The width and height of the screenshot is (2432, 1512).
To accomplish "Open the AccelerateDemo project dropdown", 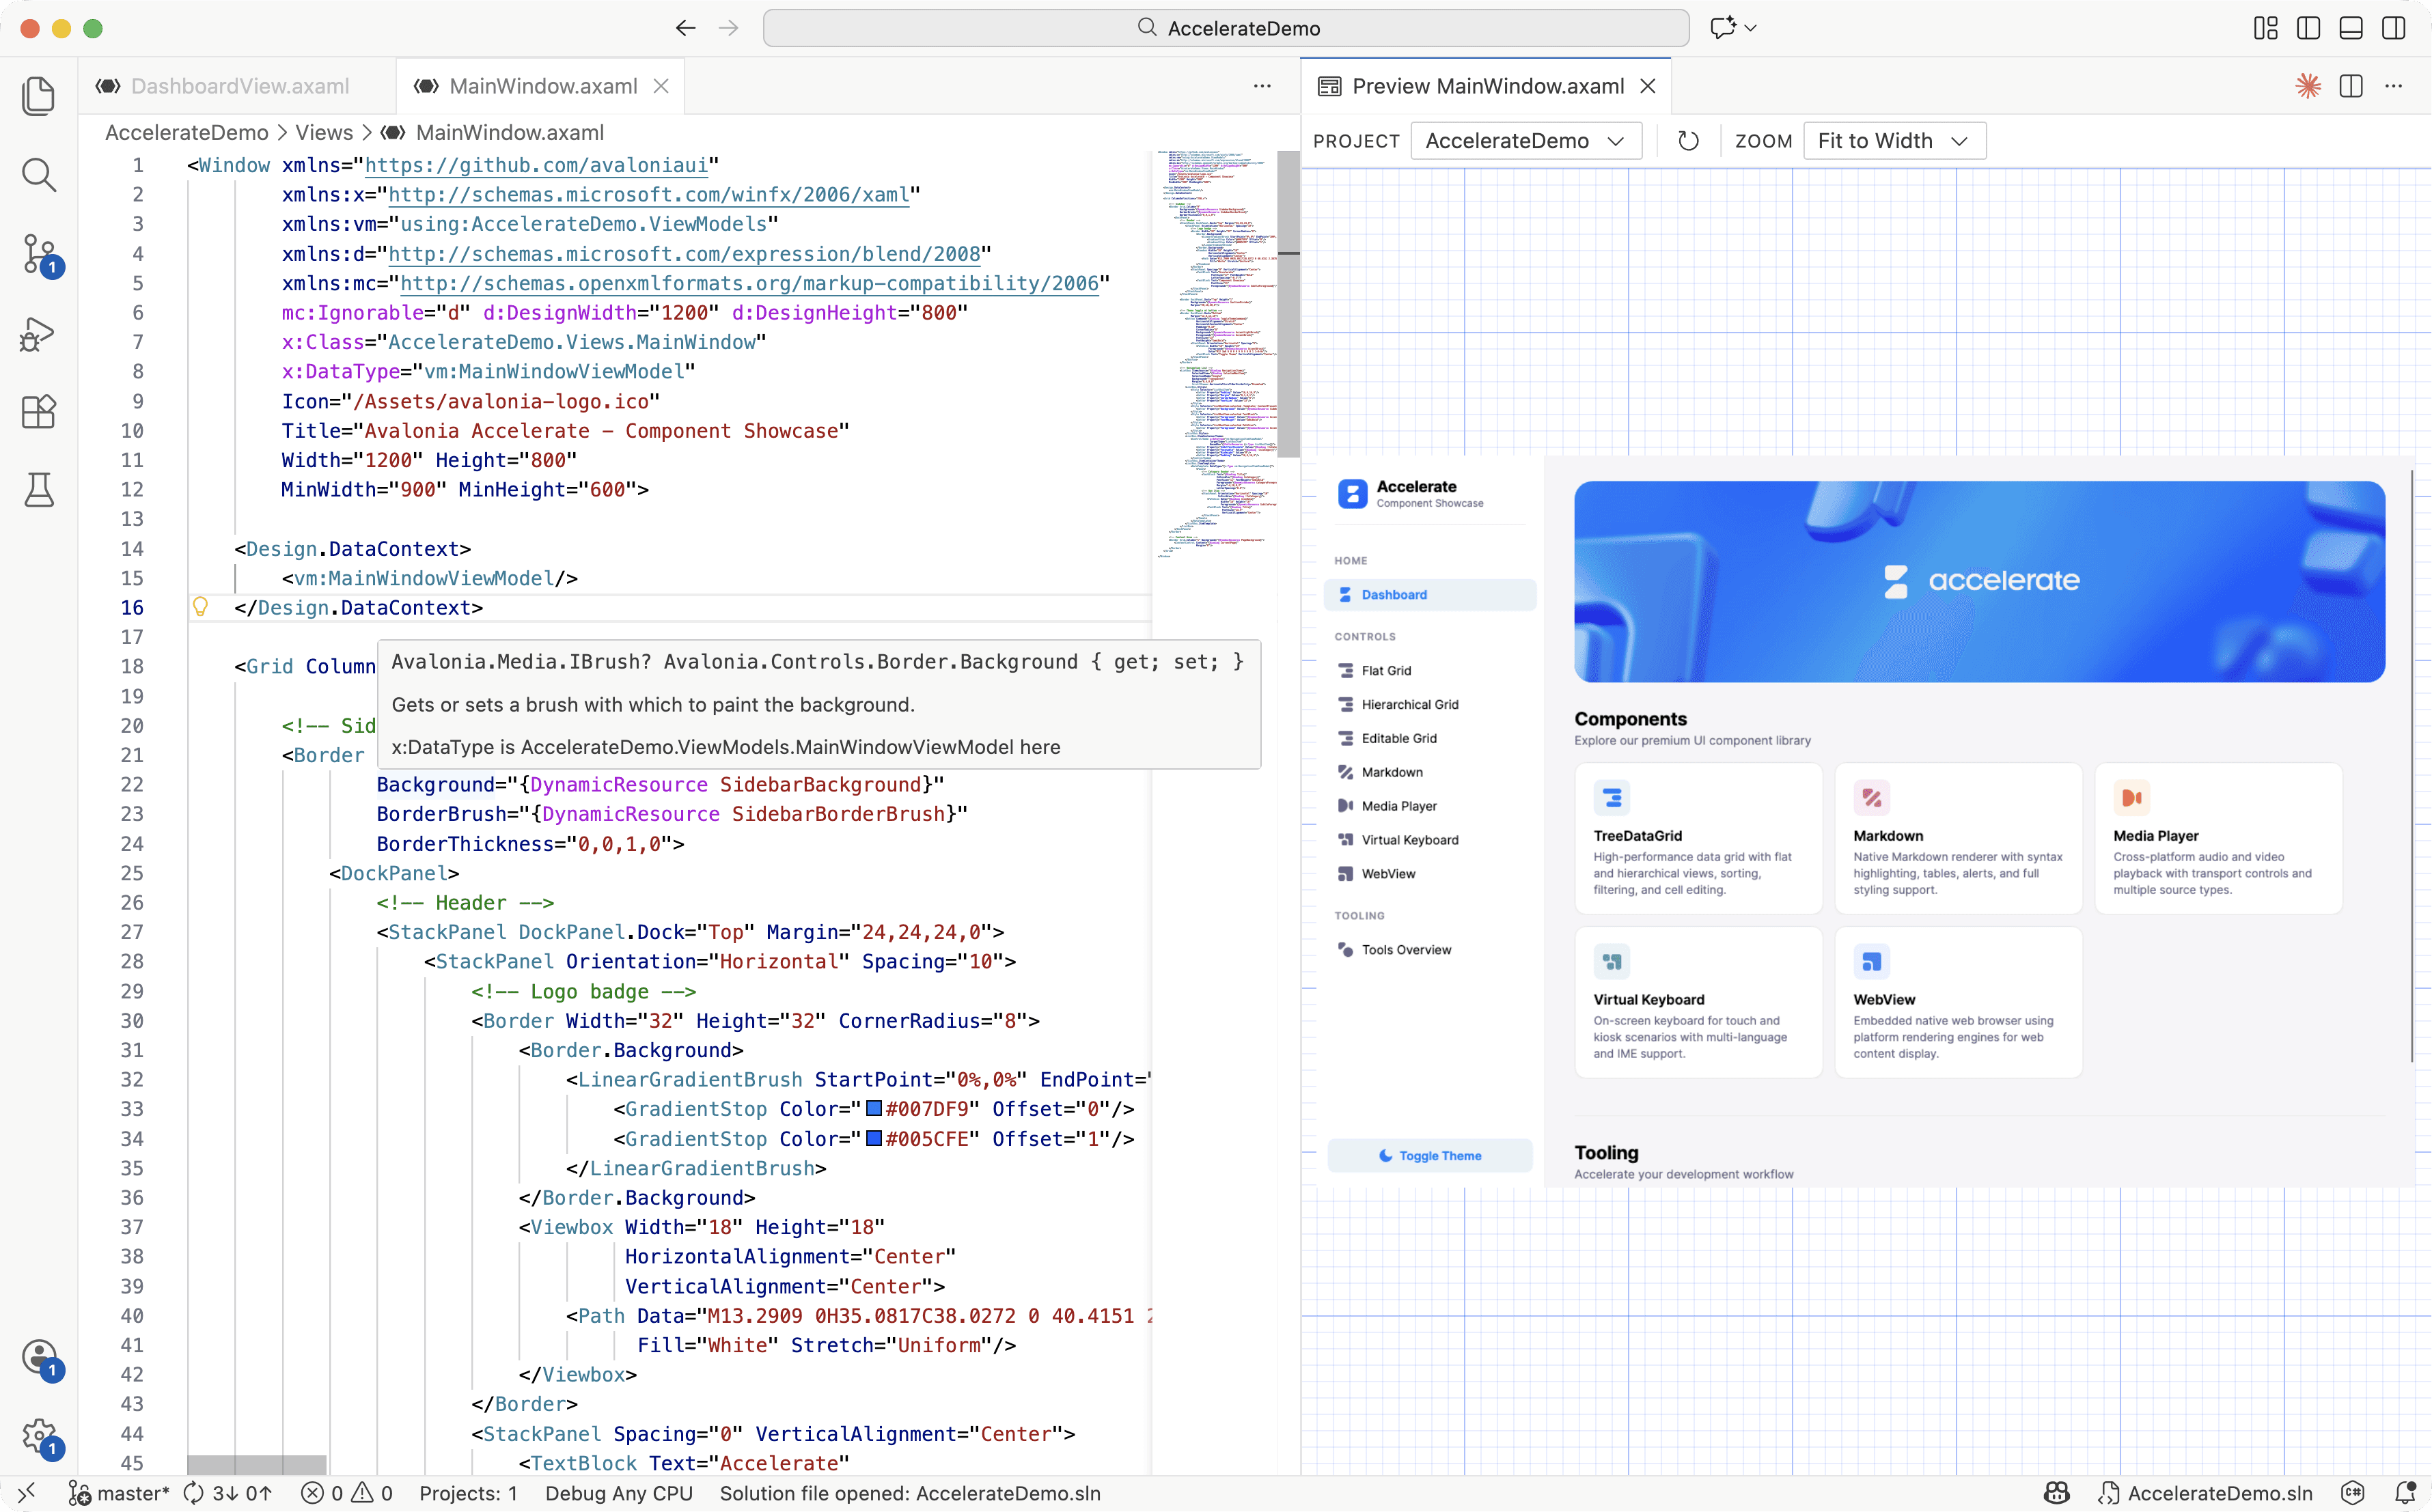I will pos(1525,141).
